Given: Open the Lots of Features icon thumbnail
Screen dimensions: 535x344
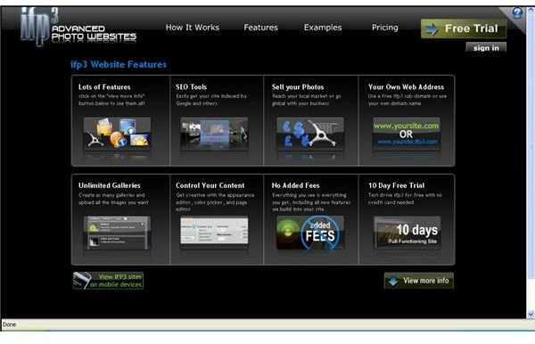Looking at the screenshot, I should (x=117, y=134).
